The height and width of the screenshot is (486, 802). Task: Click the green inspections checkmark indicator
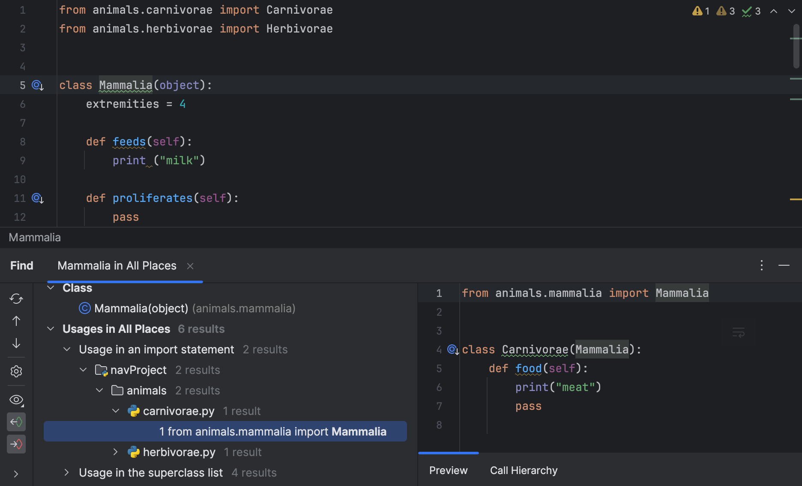747,11
